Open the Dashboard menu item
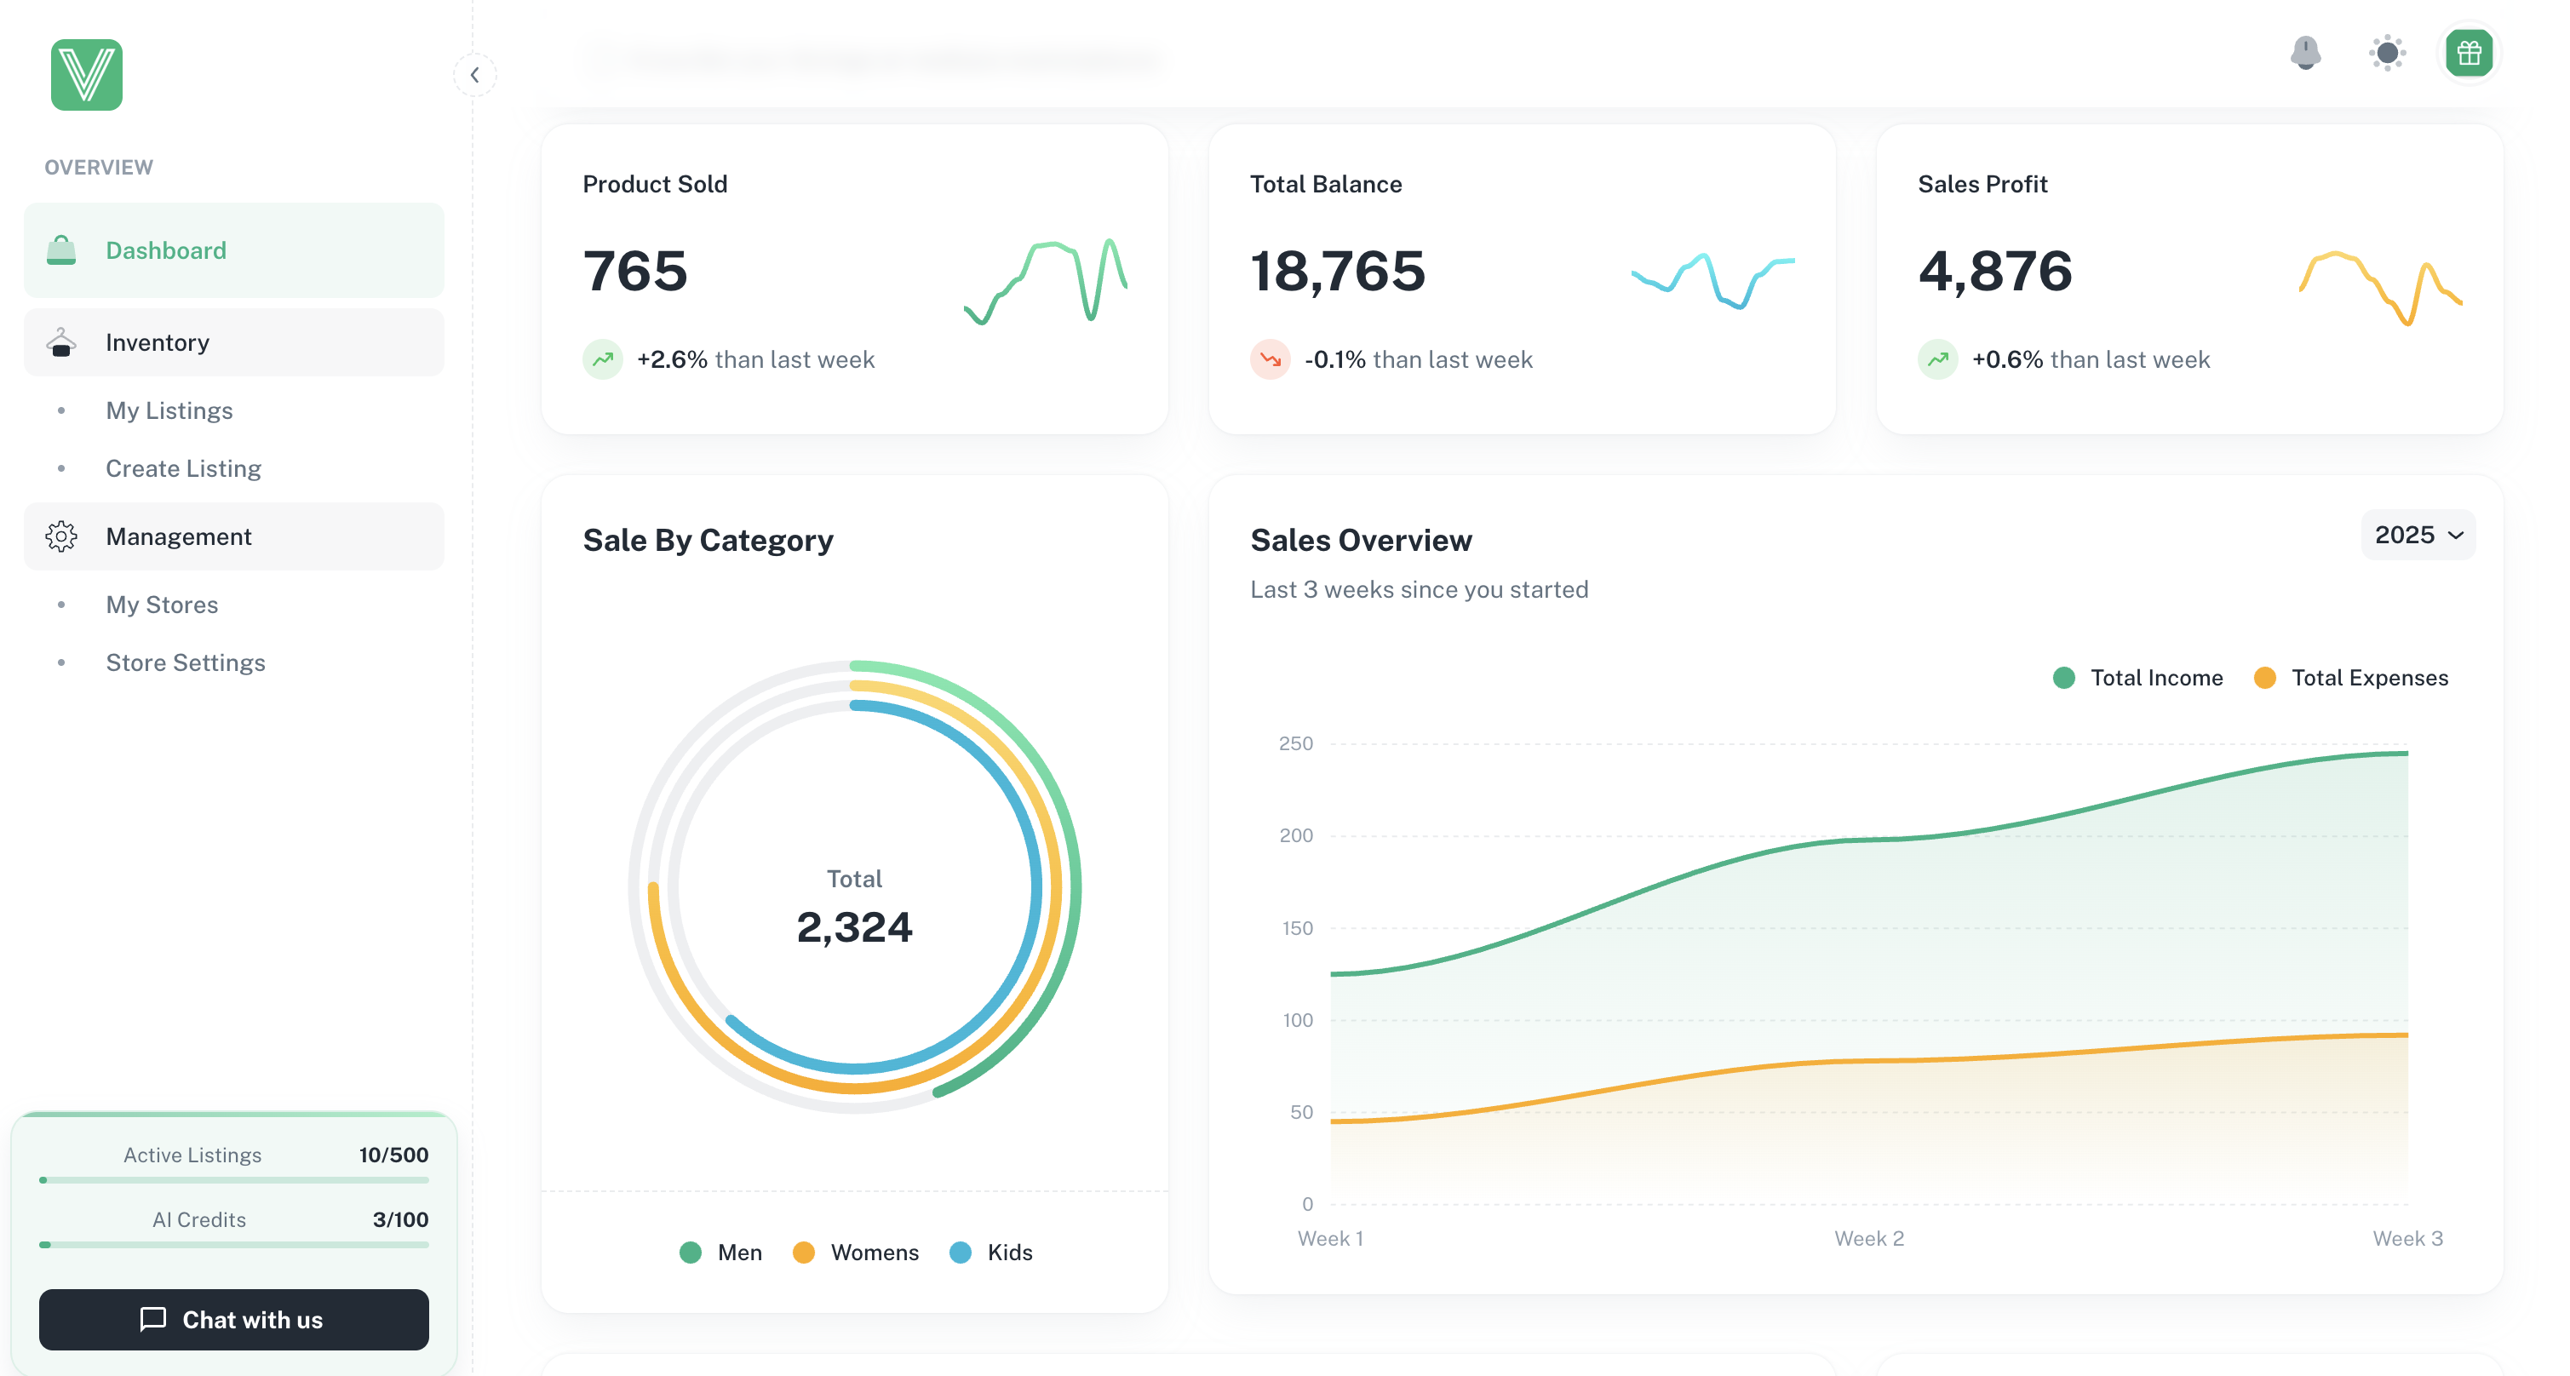This screenshot has width=2570, height=1376. coord(234,250)
